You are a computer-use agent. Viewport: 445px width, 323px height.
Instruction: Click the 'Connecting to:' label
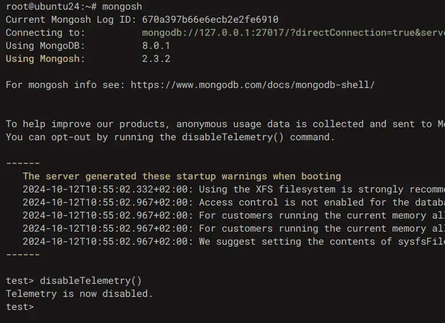pos(45,32)
